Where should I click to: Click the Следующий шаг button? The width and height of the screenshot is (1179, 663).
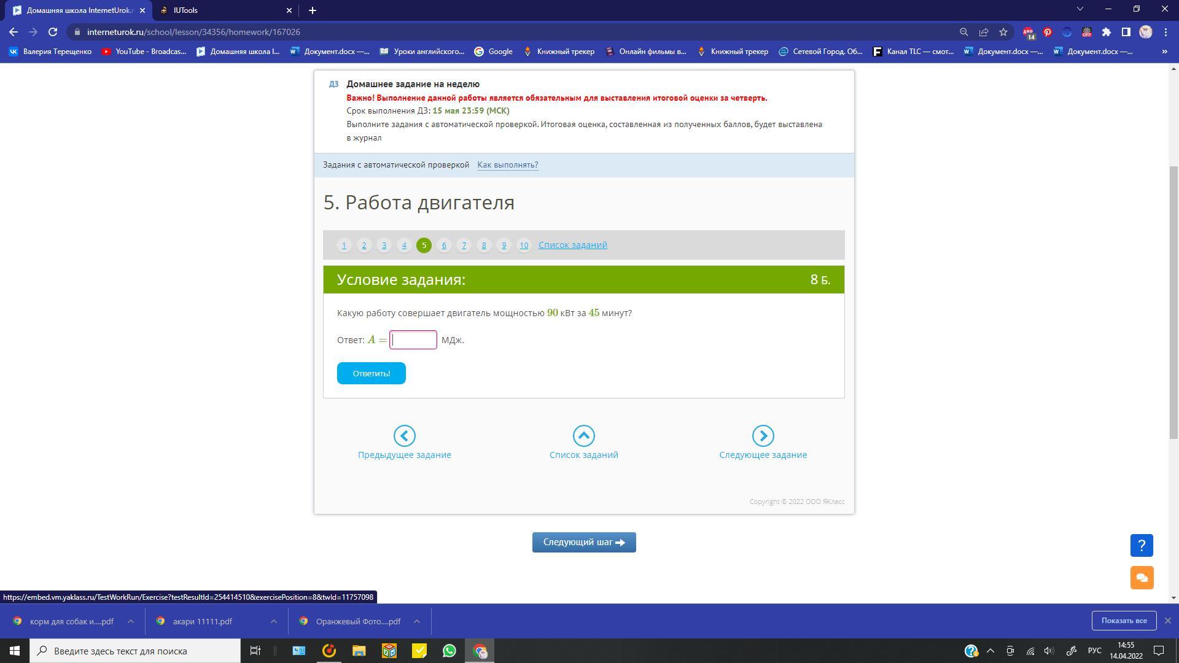tap(583, 542)
